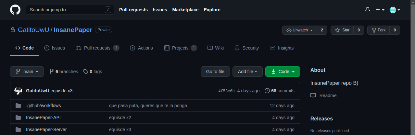Go to the GitHub home logo
Viewport: 415px width, 135px height.
click(15, 10)
